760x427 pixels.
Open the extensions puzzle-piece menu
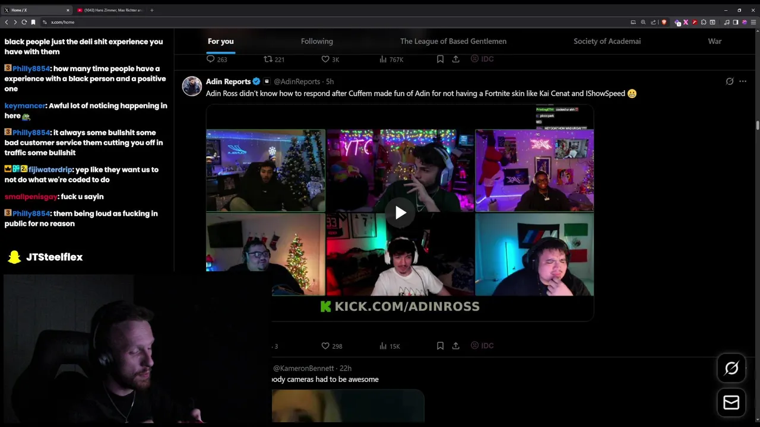704,22
